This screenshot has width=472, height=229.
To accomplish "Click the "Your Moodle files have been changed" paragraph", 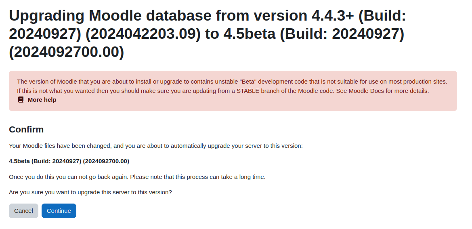I will [x=156, y=146].
